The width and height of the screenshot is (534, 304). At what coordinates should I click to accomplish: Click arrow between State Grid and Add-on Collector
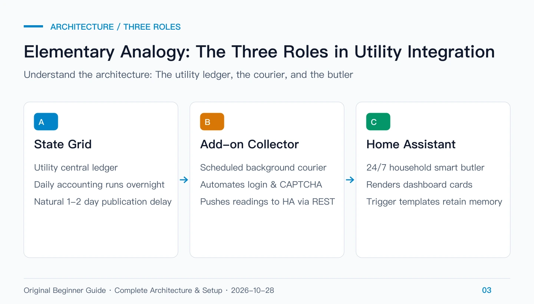coord(184,180)
